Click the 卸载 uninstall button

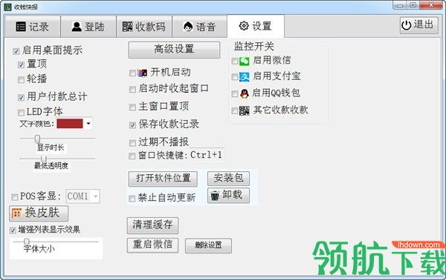point(228,196)
